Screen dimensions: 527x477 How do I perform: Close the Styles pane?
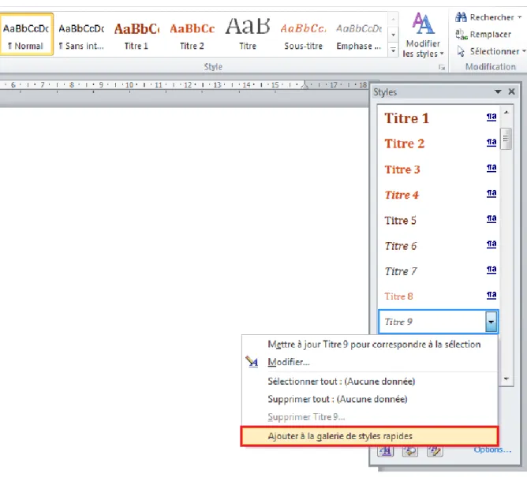coord(511,91)
